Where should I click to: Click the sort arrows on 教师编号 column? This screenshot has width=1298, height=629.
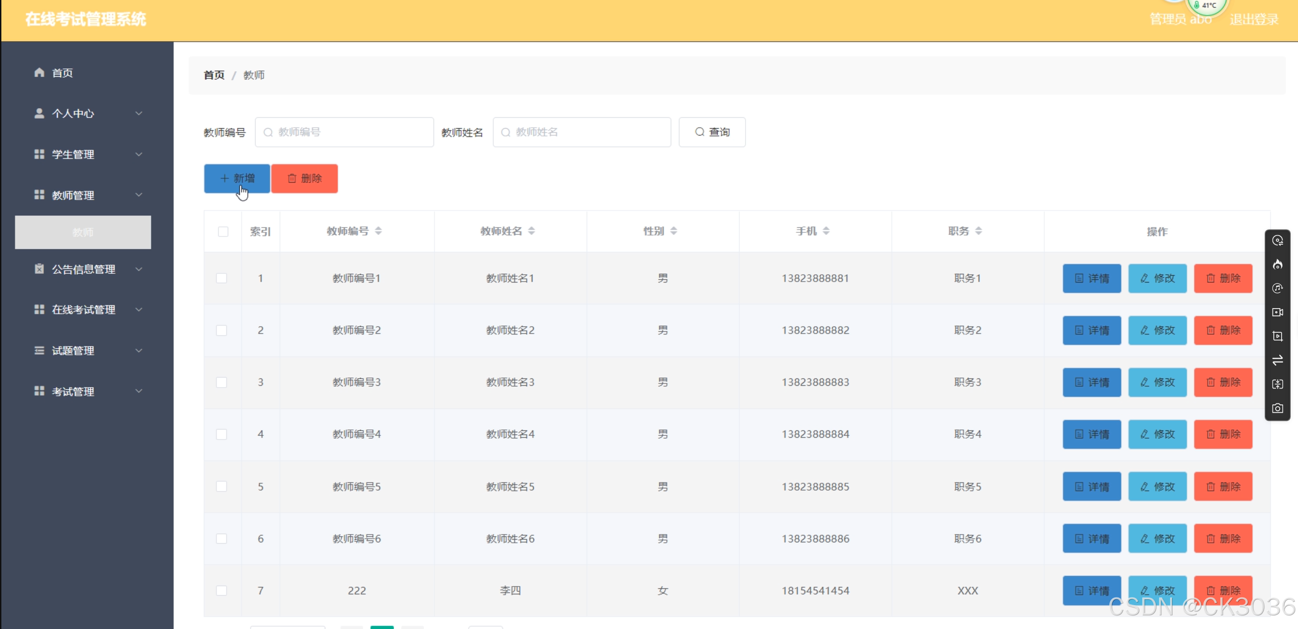[378, 231]
